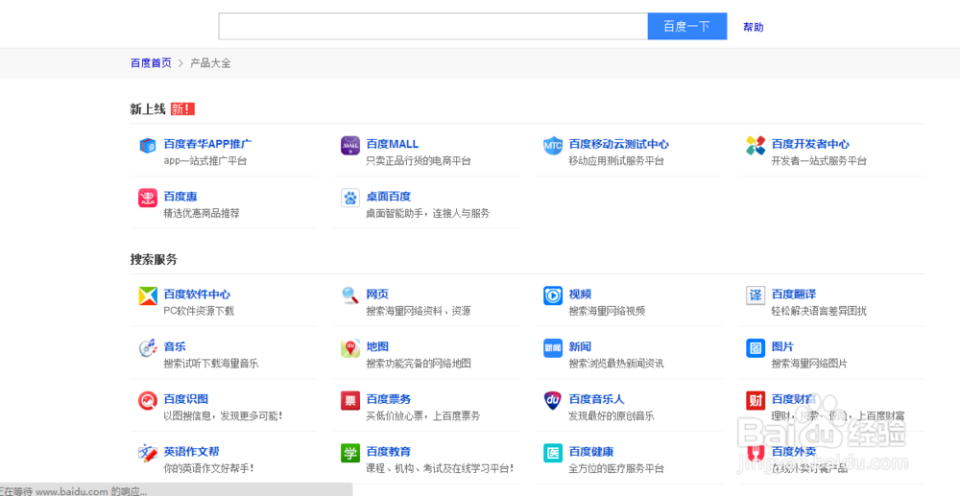Click the MTC shield icon
The width and height of the screenshot is (960, 496).
553,146
